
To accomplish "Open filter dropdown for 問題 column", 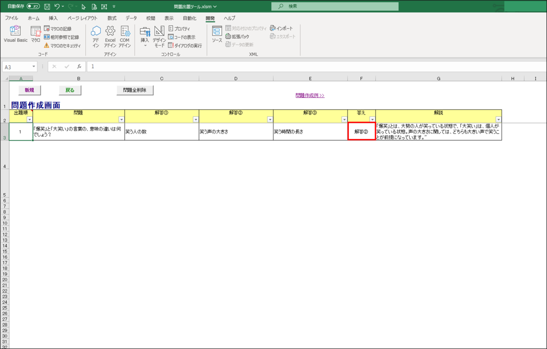I will (121, 119).
